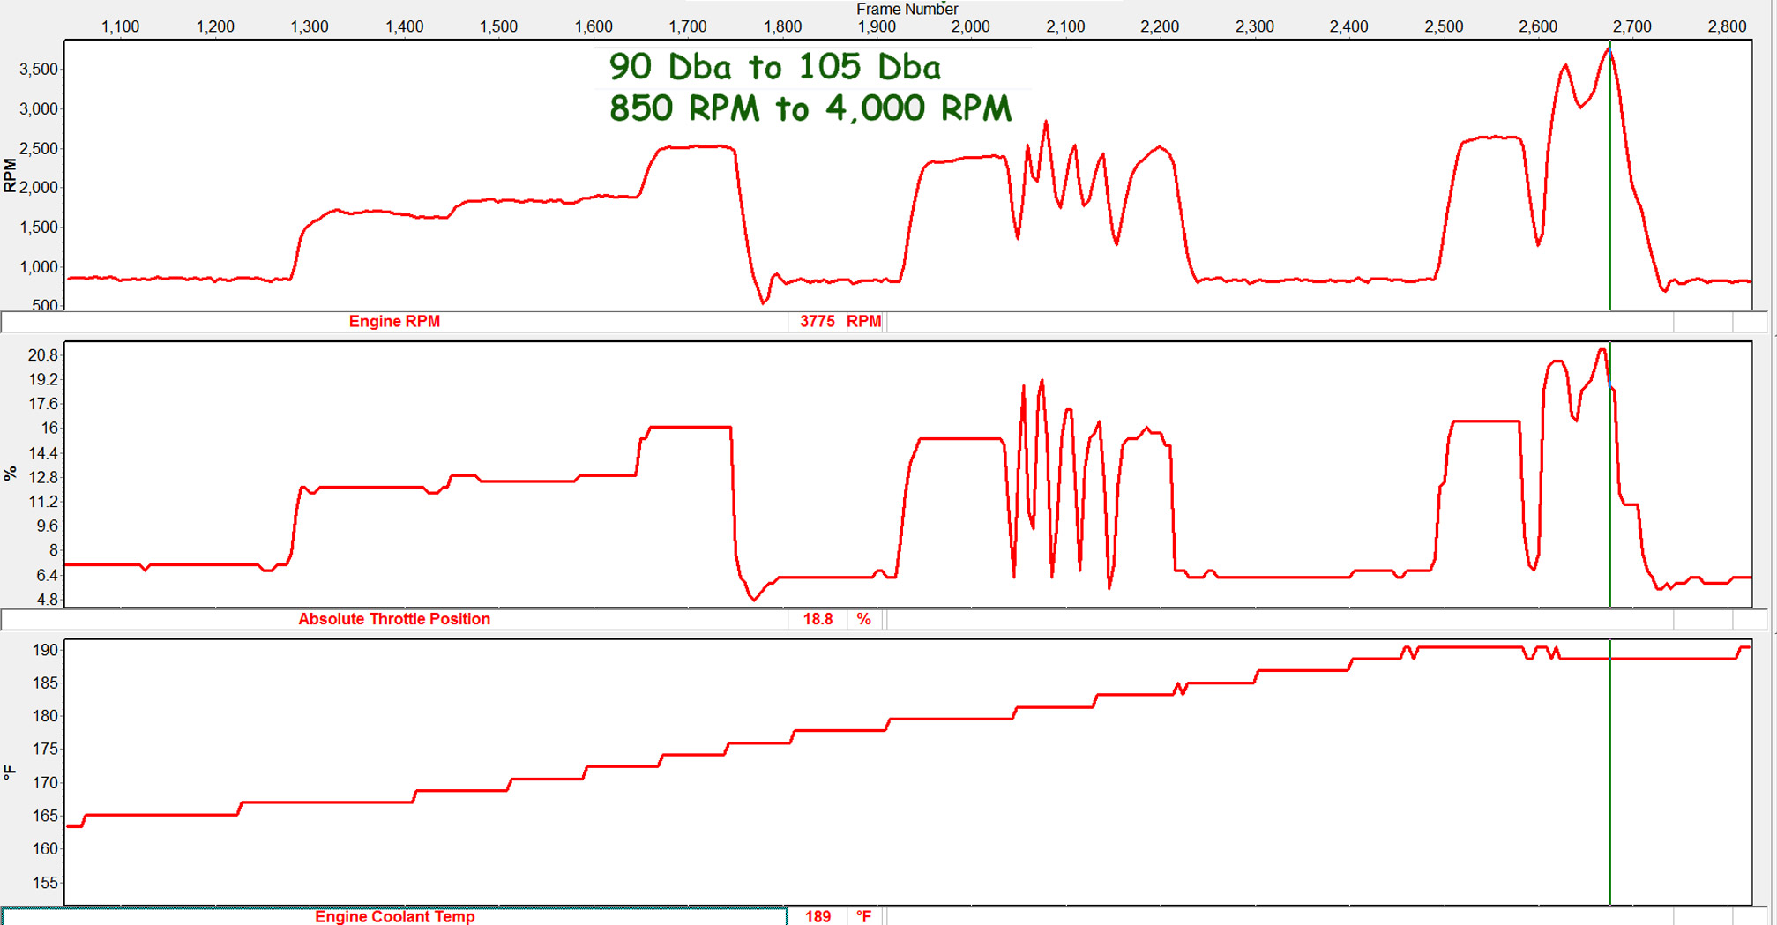Viewport: 1777px width, 925px height.
Task: Click the 20.8 tick on throttle axis
Action: click(43, 355)
